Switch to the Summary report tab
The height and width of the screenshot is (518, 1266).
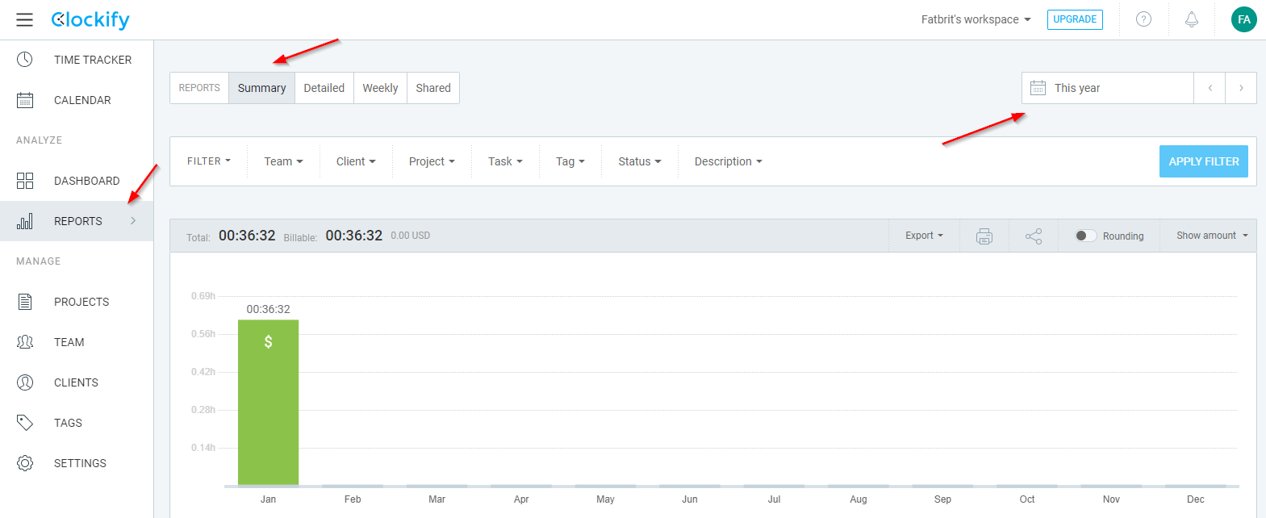[x=261, y=88]
